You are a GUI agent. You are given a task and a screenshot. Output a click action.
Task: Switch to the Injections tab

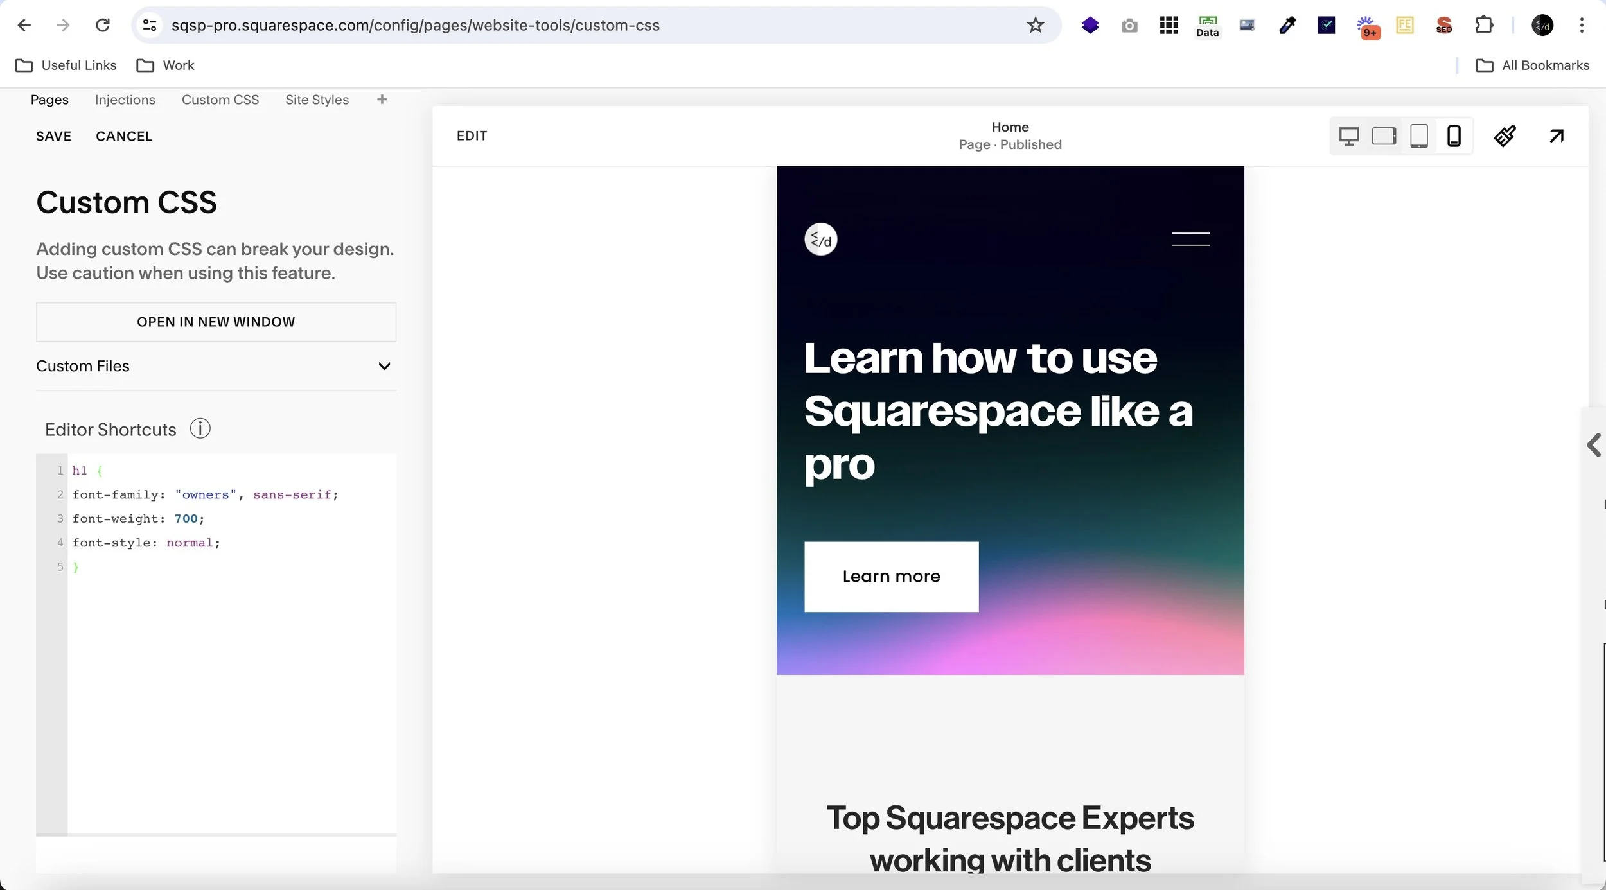coord(125,100)
